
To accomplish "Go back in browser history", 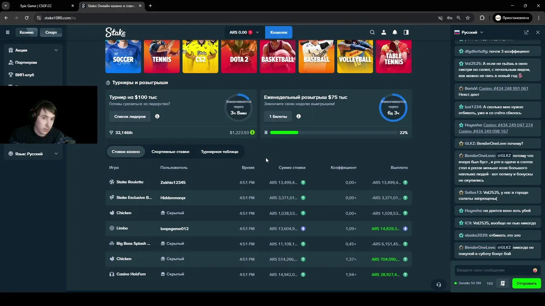I will point(6,18).
